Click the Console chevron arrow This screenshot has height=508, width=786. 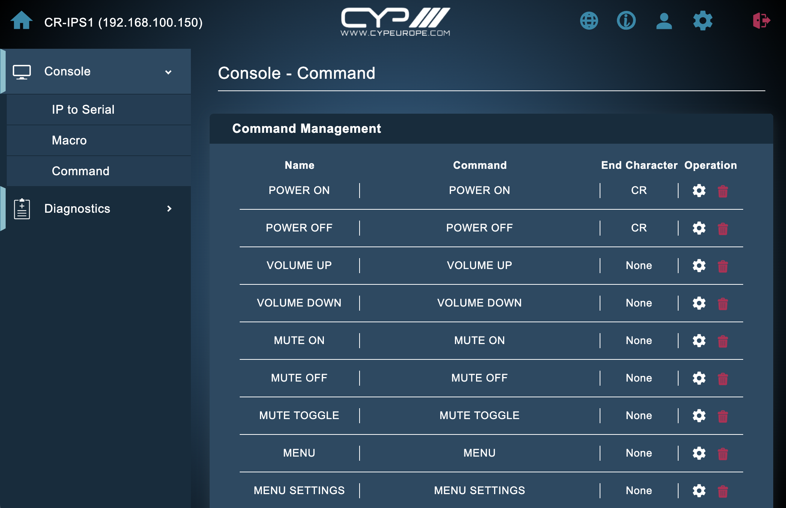[168, 72]
